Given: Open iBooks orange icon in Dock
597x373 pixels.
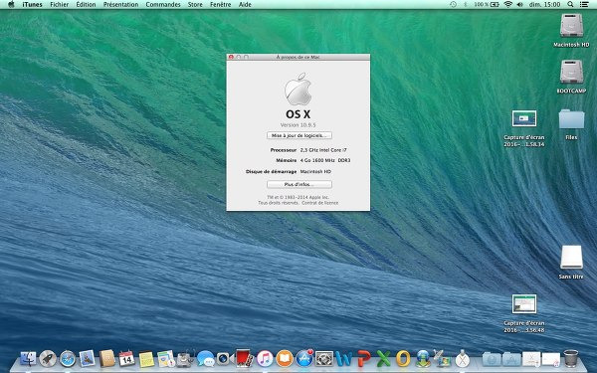Looking at the screenshot, I should [x=285, y=358].
